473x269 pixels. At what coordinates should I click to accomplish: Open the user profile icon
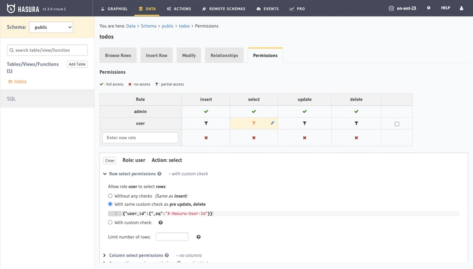click(x=461, y=8)
